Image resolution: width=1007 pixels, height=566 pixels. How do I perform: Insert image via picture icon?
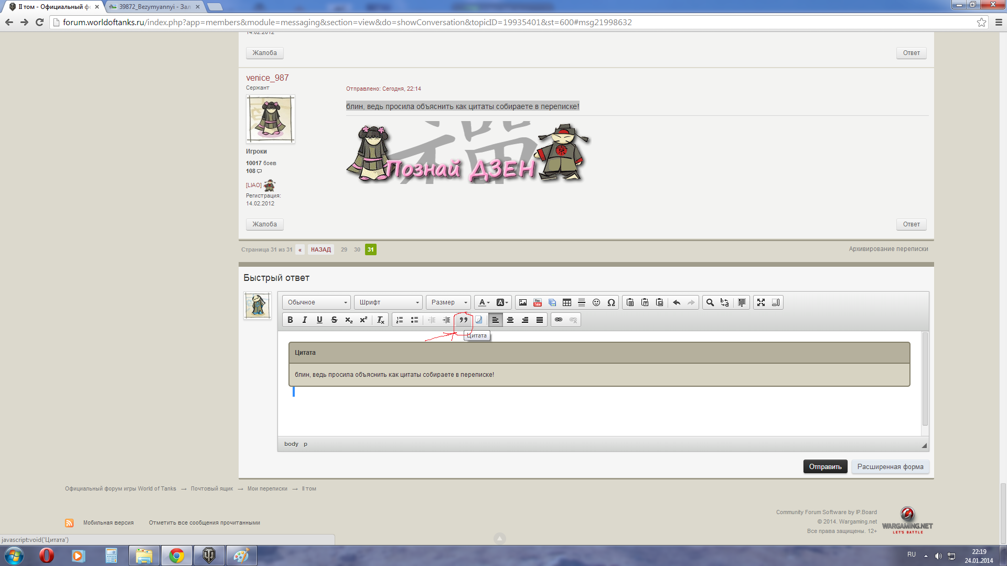click(523, 302)
